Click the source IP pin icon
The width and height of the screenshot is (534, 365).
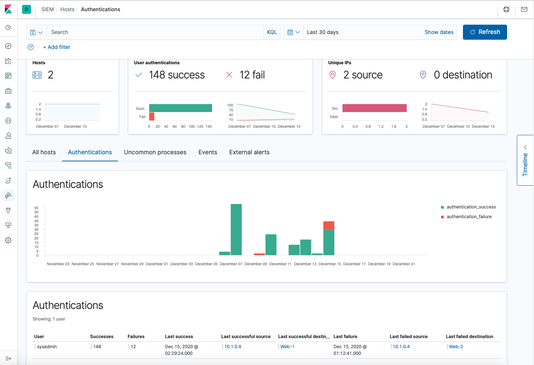332,75
